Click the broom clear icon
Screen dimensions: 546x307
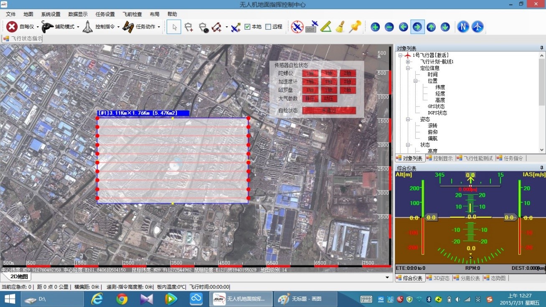tap(340, 27)
